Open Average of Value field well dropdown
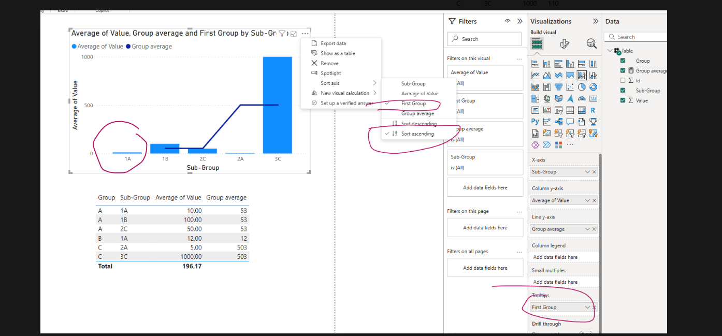 tap(587, 200)
